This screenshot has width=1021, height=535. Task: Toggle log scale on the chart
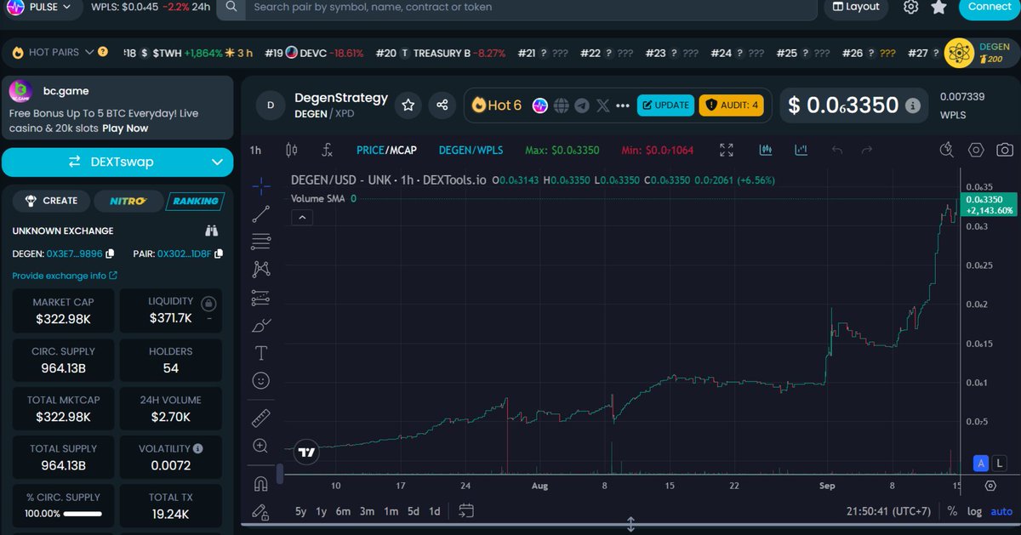coord(974,511)
